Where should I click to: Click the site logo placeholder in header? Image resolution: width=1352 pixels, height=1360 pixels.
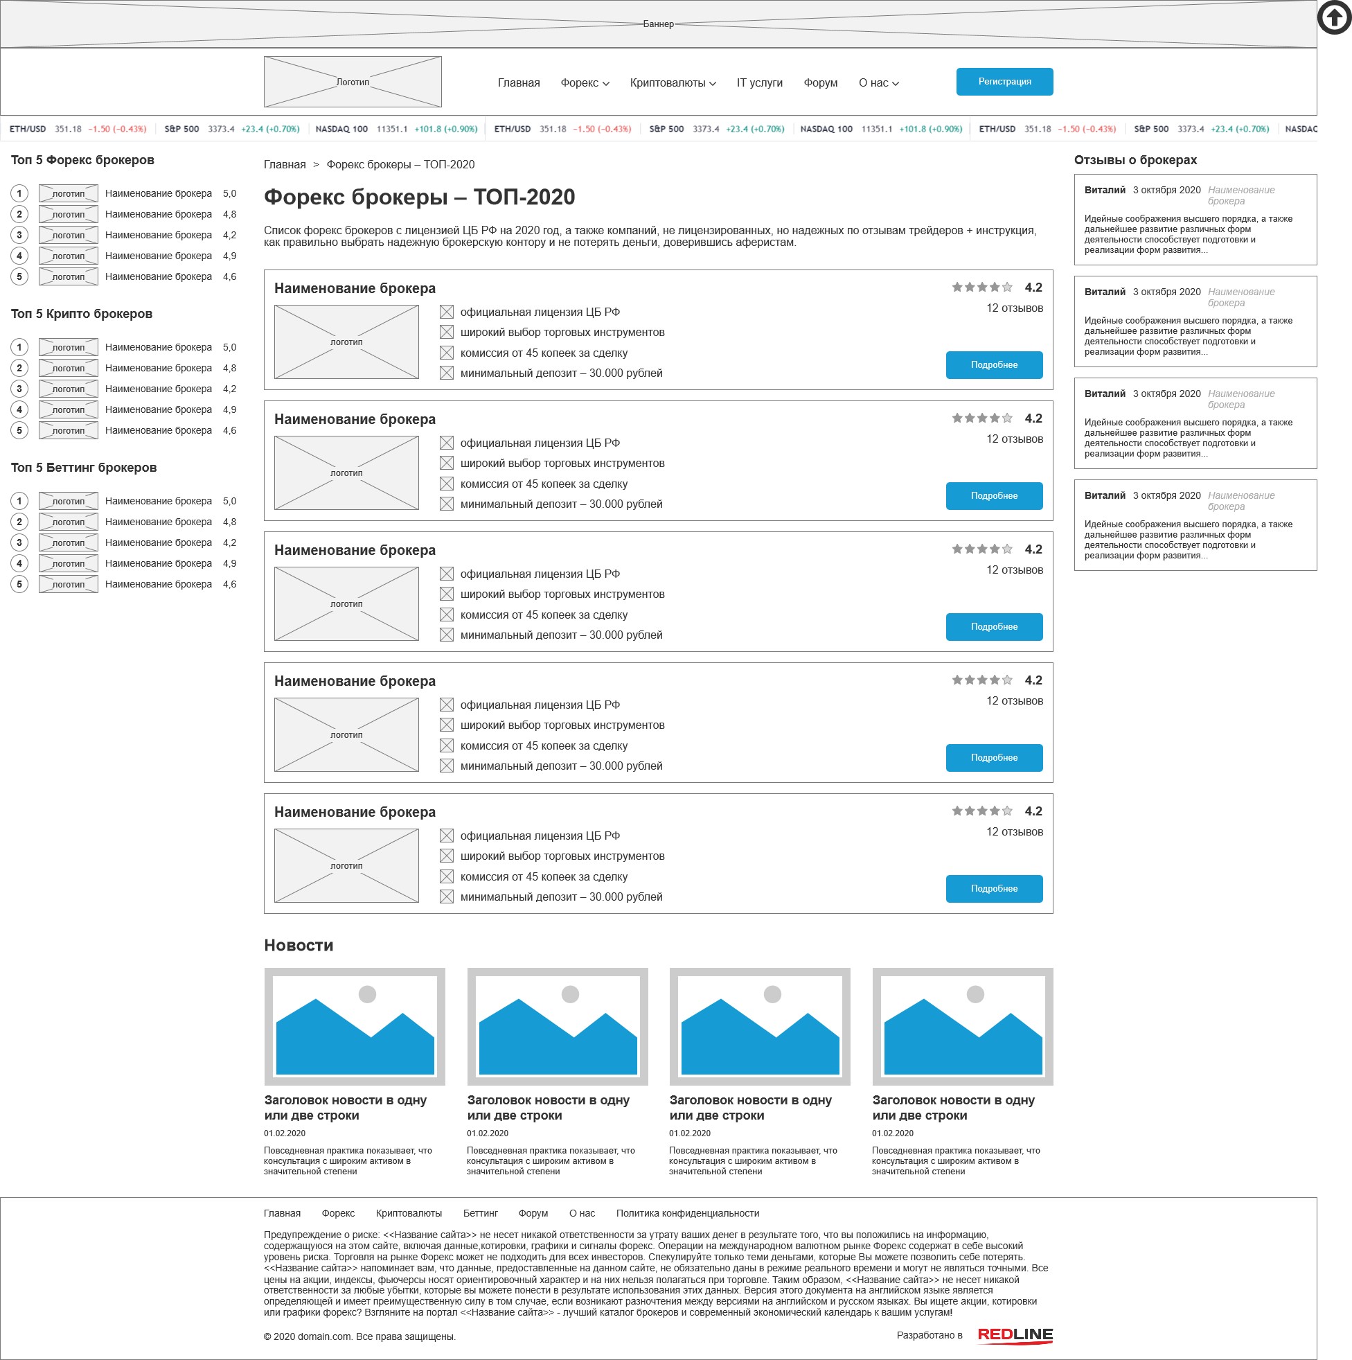point(353,82)
